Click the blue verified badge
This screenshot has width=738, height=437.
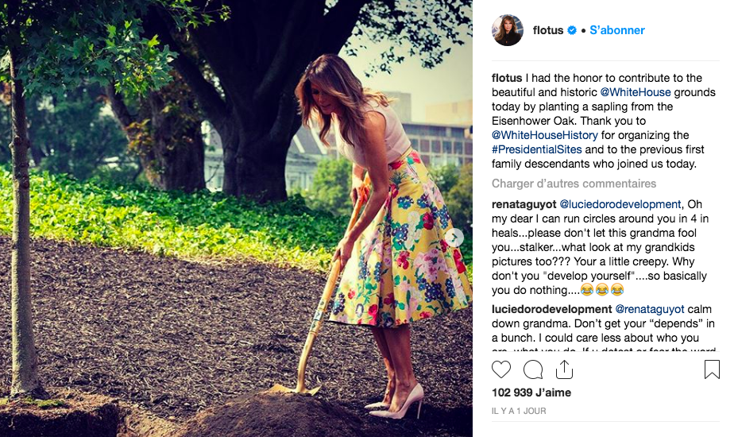(x=571, y=31)
